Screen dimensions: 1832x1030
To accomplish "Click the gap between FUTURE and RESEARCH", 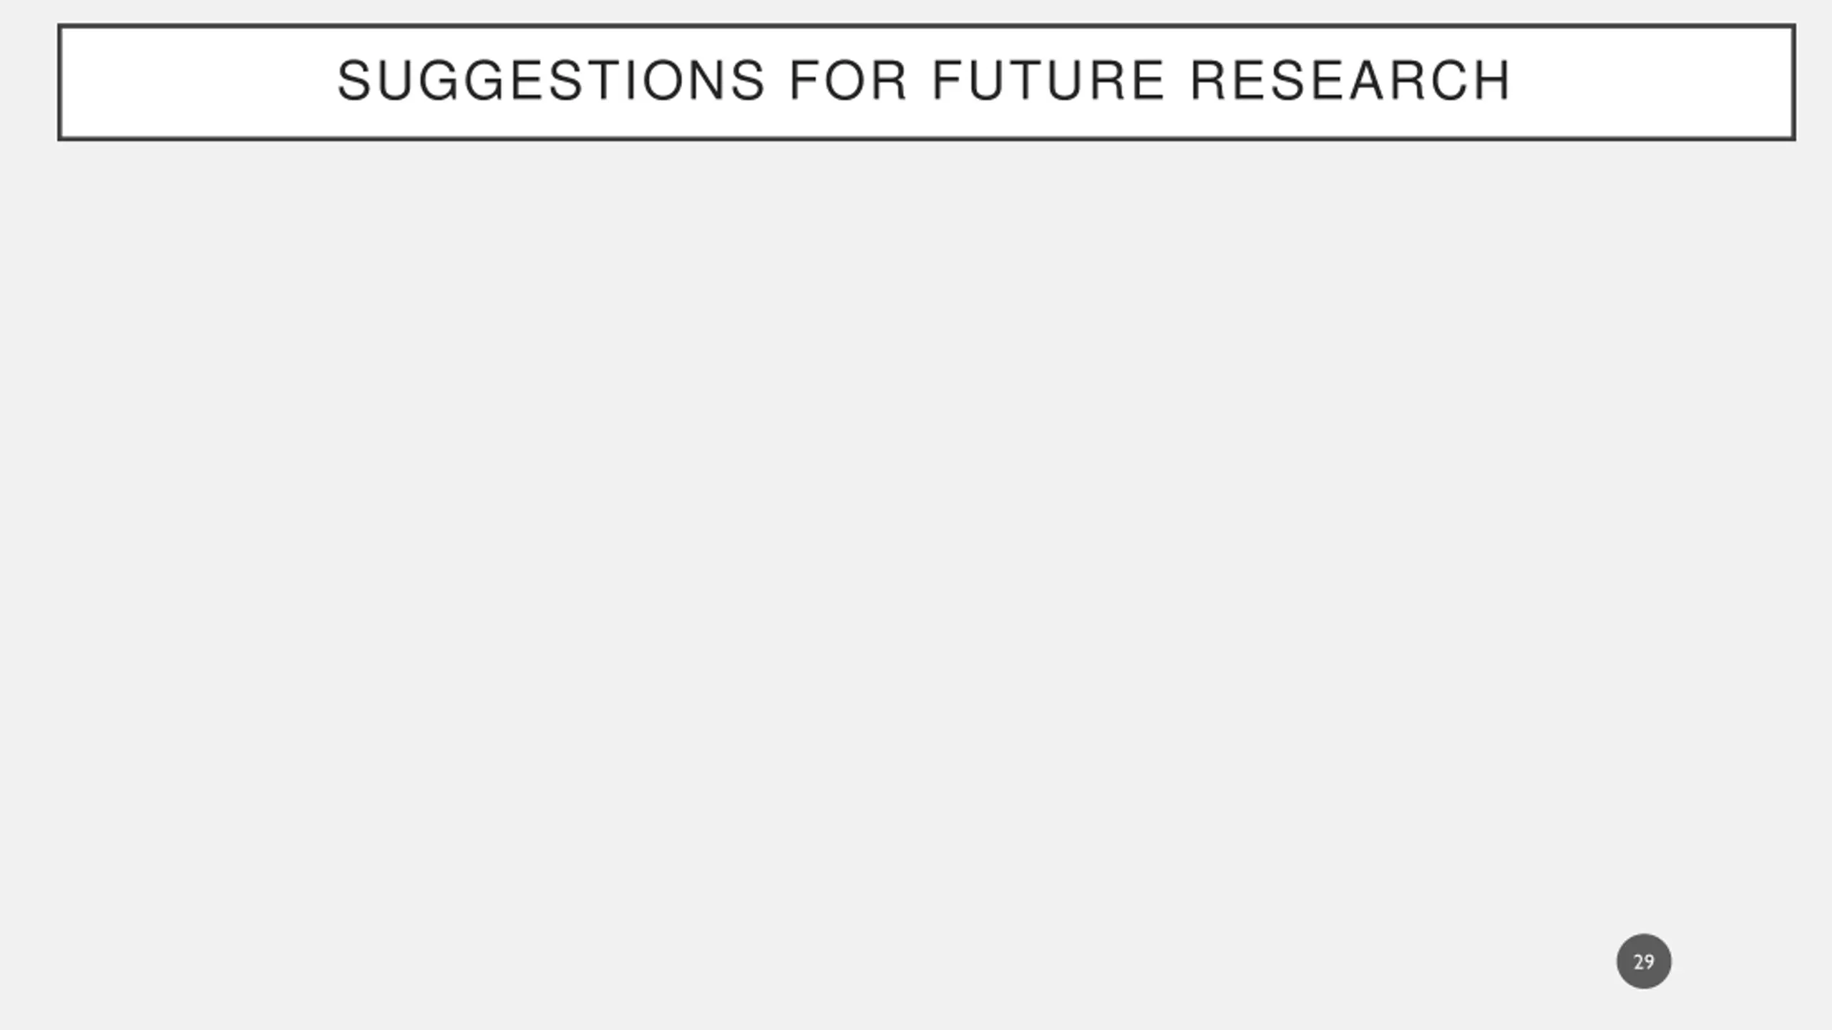I will [1177, 80].
